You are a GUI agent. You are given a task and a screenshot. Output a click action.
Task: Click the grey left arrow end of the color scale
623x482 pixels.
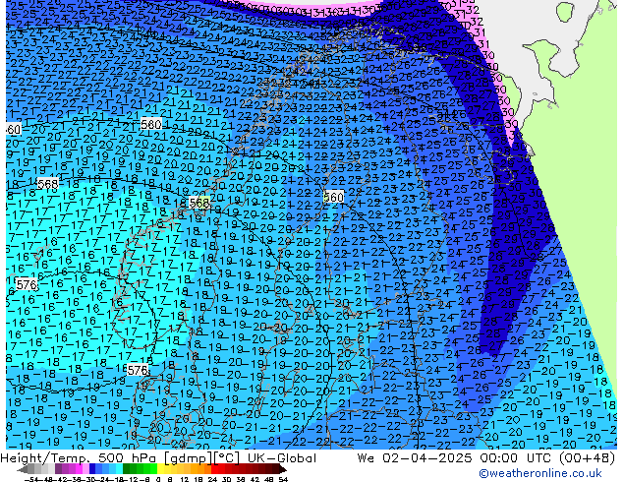click(23, 470)
